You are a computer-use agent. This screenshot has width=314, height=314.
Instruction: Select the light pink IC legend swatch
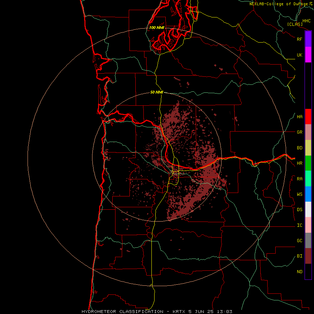(x=308, y=225)
